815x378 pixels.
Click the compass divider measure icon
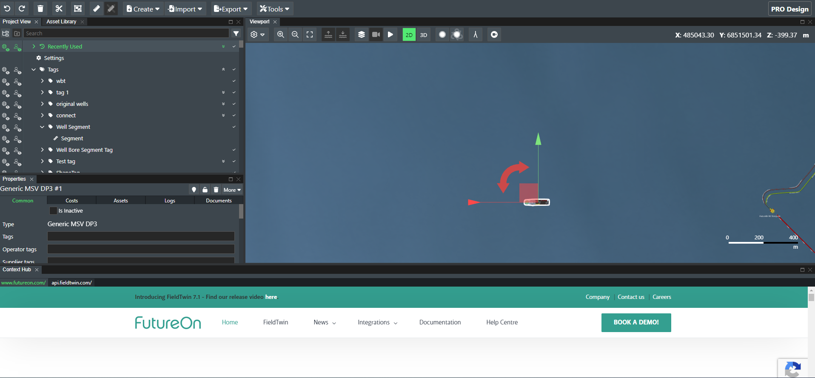[x=476, y=34]
